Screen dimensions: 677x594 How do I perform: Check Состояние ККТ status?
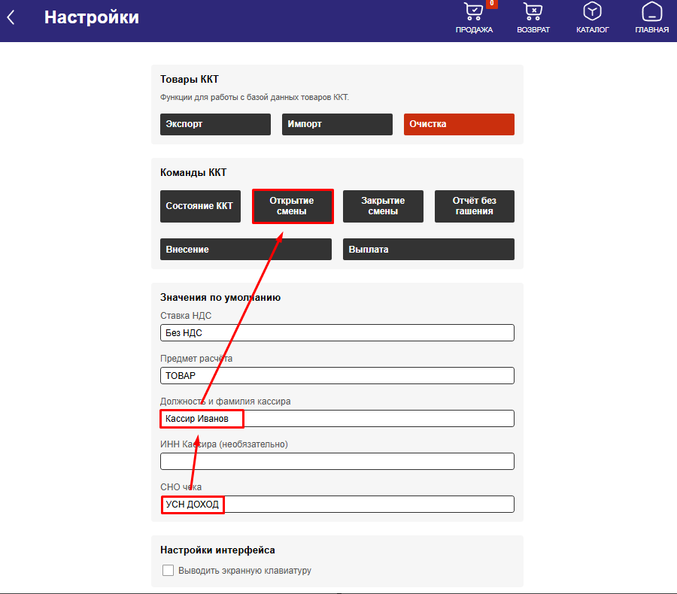click(x=199, y=206)
